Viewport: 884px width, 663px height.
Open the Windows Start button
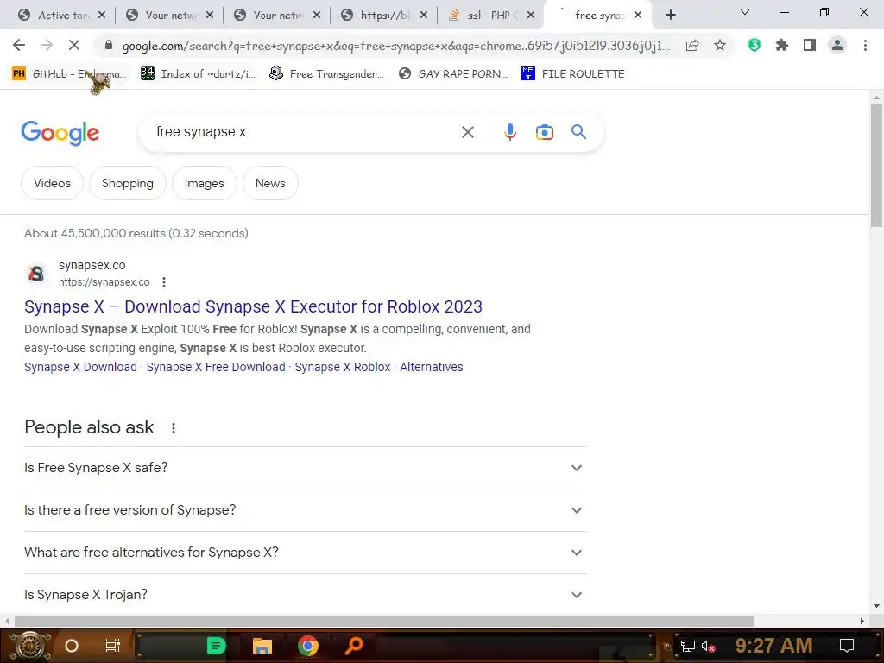tap(30, 646)
